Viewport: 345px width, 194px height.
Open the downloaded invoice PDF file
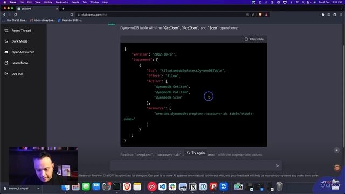click(x=19, y=189)
